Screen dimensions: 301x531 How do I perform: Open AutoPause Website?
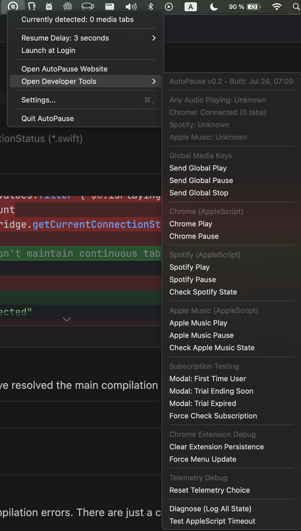click(x=64, y=69)
